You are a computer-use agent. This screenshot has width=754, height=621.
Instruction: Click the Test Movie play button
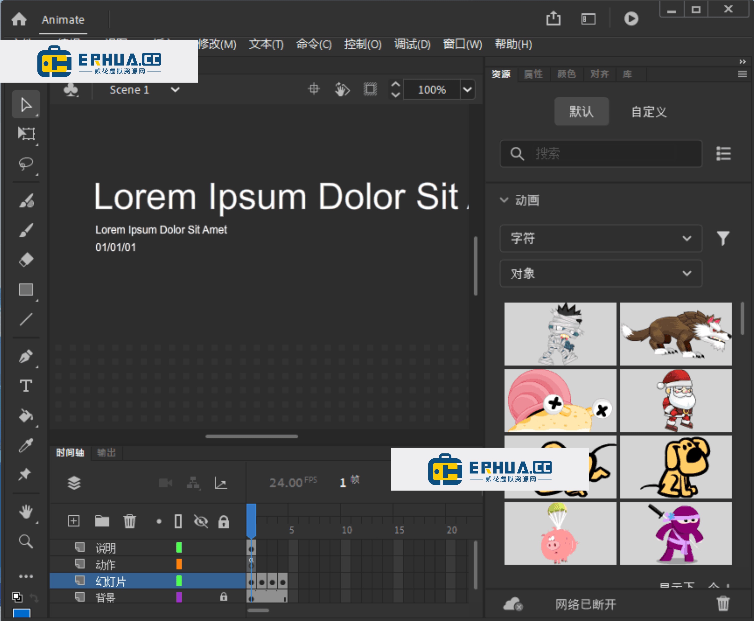coord(631,19)
